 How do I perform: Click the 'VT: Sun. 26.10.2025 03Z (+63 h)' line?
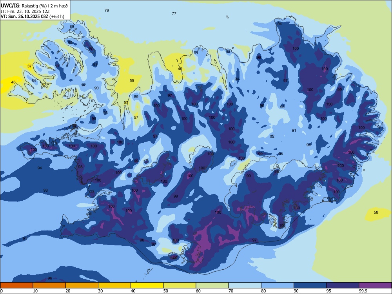click(33, 17)
